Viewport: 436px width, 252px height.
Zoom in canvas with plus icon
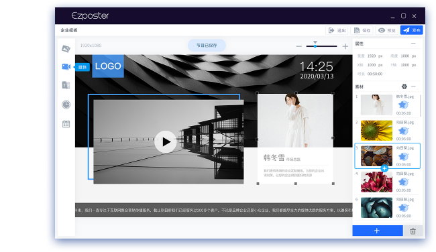(x=345, y=46)
